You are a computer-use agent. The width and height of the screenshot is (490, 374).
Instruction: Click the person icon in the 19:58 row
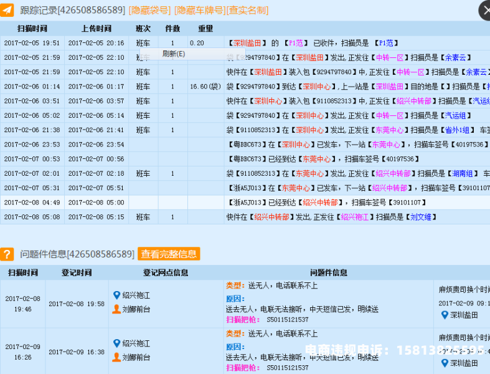pyautogui.click(x=116, y=309)
